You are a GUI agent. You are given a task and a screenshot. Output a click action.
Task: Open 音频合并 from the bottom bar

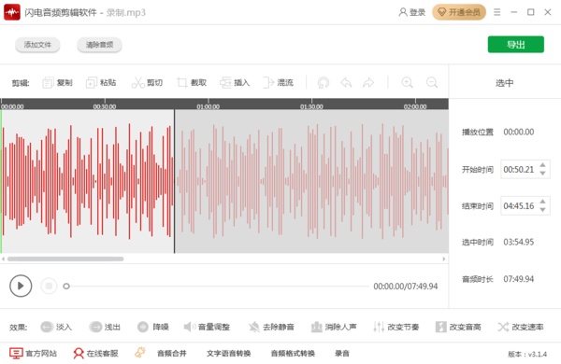pos(172,354)
